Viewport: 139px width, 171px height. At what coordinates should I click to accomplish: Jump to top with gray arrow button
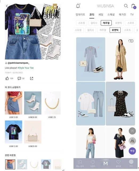click(x=132, y=131)
